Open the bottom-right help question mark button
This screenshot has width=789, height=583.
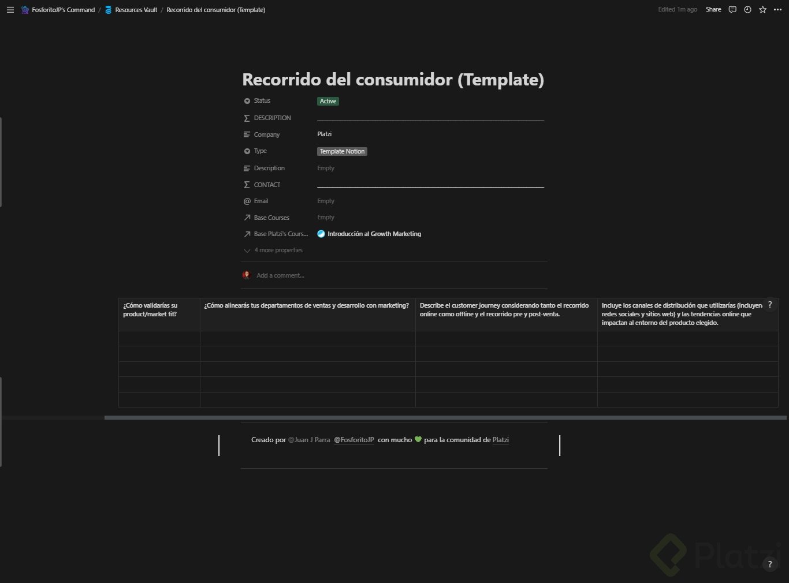pyautogui.click(x=769, y=565)
